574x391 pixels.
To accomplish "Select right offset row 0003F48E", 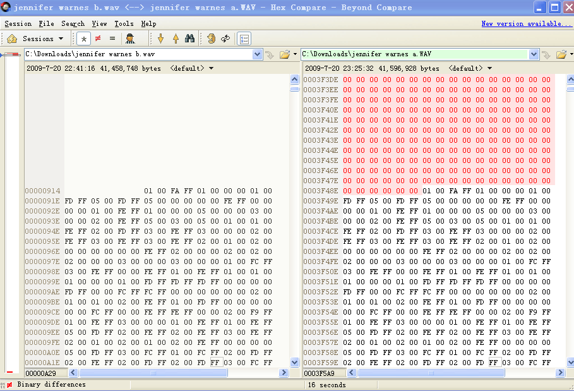I will coord(321,191).
